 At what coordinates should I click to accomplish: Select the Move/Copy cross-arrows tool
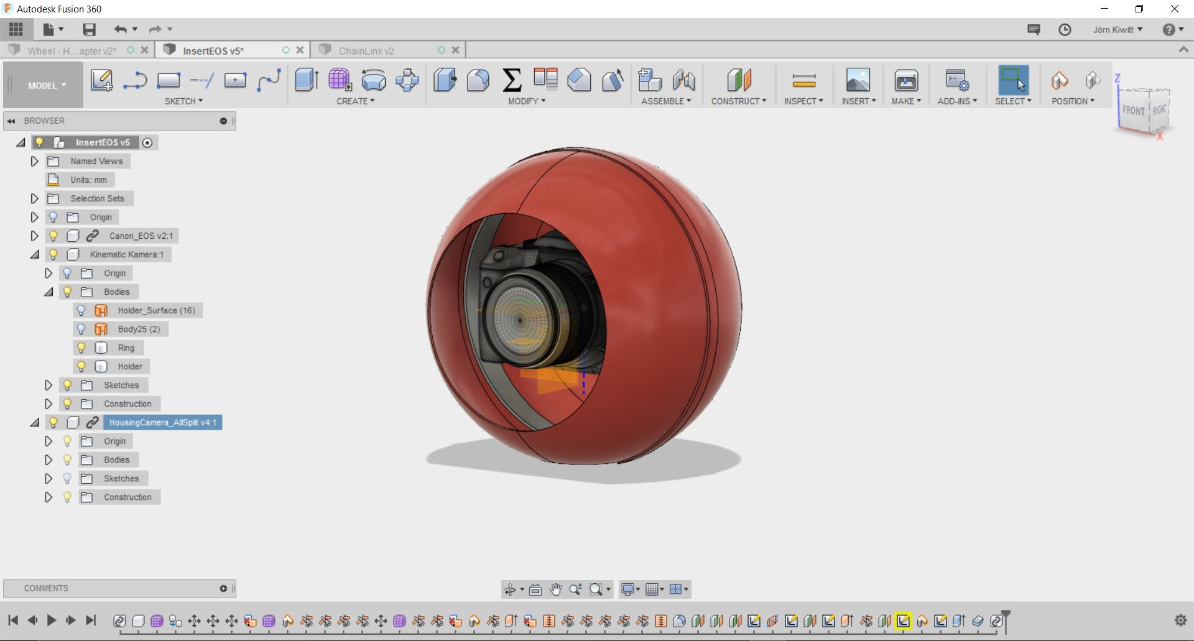(407, 80)
